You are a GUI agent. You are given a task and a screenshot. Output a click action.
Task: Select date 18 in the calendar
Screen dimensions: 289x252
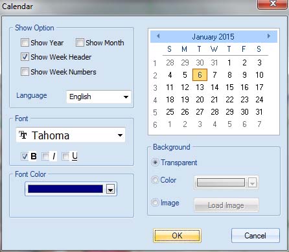pos(170,100)
